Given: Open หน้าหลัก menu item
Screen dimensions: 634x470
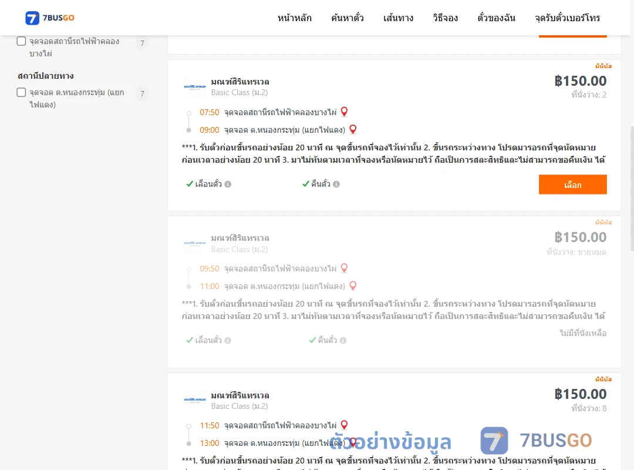Looking at the screenshot, I should (294, 18).
